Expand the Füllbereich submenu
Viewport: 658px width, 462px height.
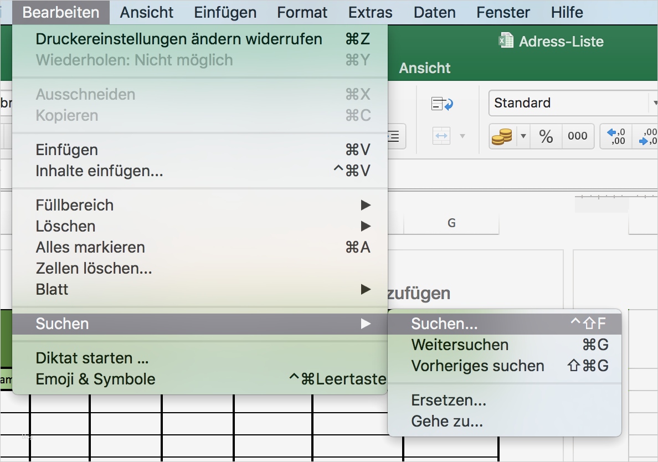366,204
